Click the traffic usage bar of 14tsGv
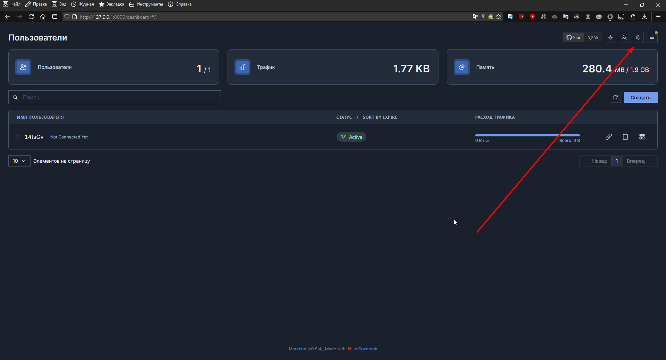666x360 pixels. [x=527, y=135]
